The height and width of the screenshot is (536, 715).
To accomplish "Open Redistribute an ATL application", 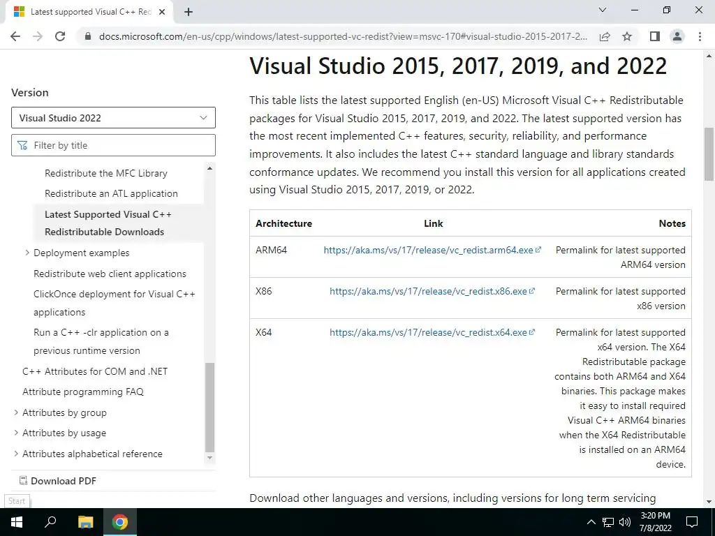I will tap(111, 193).
